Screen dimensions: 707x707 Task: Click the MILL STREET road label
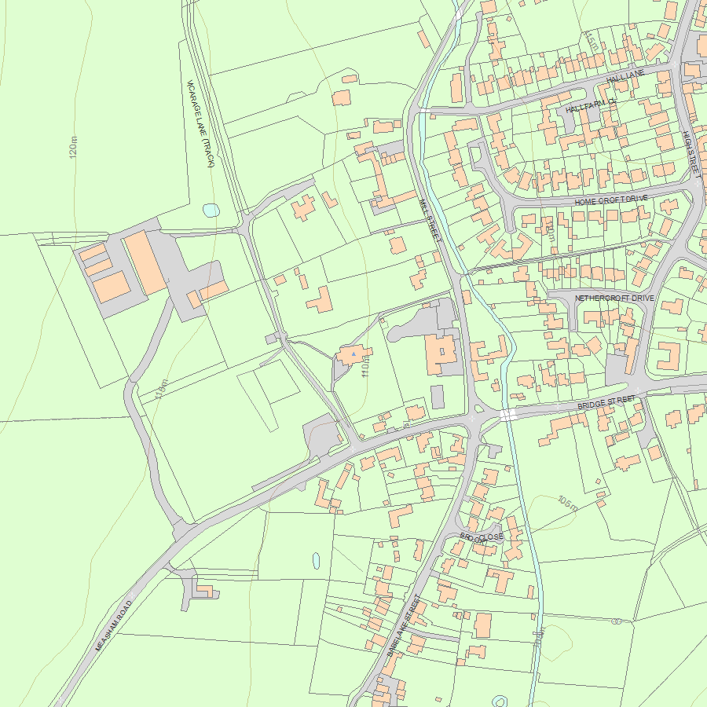[x=430, y=221]
